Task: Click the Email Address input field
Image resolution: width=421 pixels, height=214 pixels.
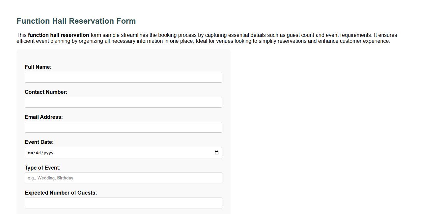Action: pyautogui.click(x=123, y=127)
